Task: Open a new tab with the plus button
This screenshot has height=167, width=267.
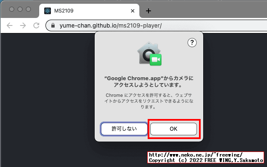Action: 149,11
